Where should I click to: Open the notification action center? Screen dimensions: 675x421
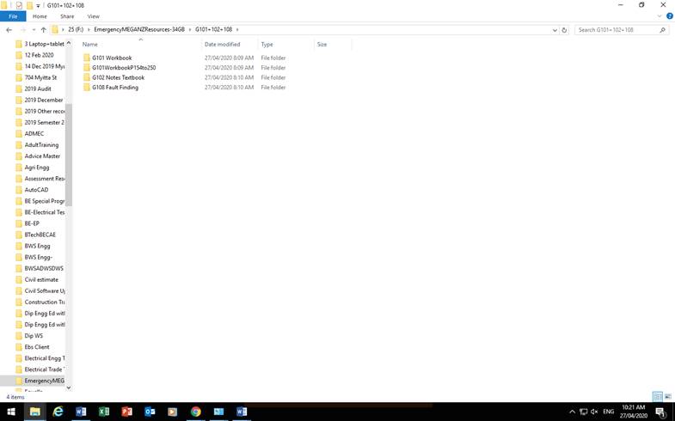pos(661,412)
